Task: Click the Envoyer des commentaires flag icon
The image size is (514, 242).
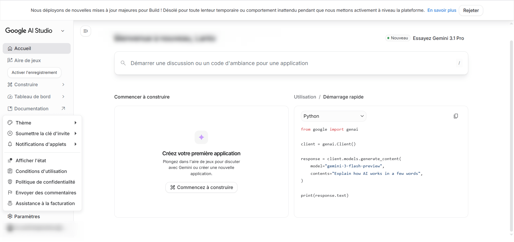Action: point(10,193)
